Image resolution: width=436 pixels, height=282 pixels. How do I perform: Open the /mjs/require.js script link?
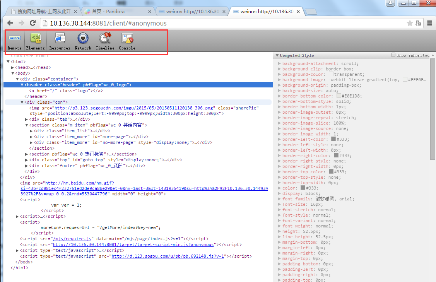click(x=72, y=239)
